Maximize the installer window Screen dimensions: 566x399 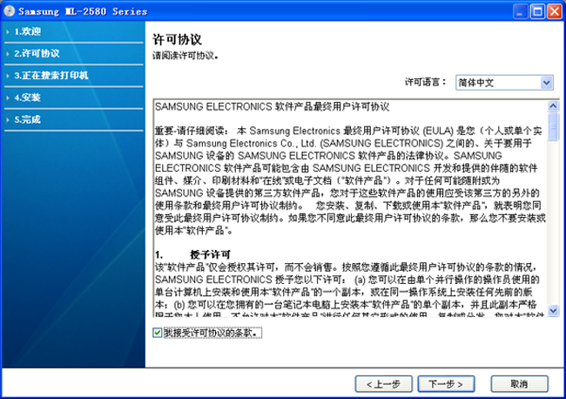click(537, 11)
